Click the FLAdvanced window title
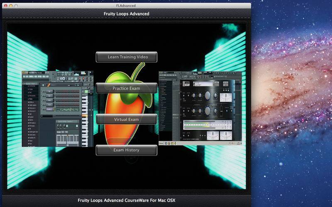332x207 pixels. [x=126, y=6]
